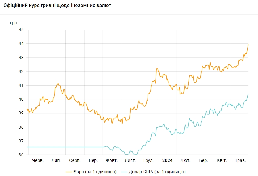The width and height of the screenshot is (258, 176).
Task: Click the грн axis unit label
Action: [14, 23]
